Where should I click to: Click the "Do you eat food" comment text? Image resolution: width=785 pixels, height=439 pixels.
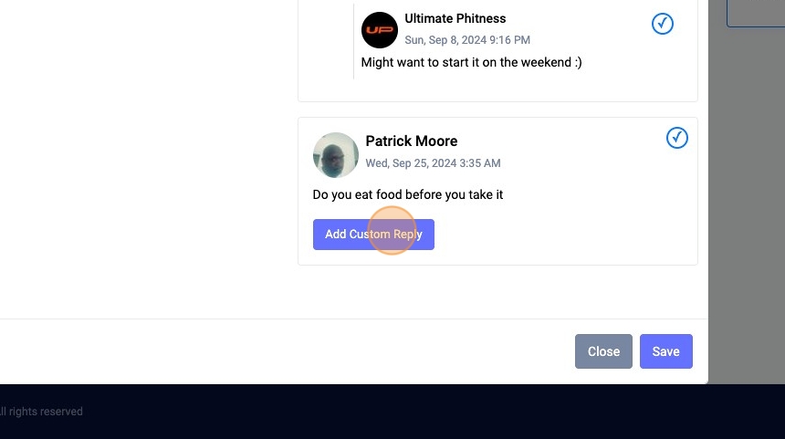tap(407, 194)
